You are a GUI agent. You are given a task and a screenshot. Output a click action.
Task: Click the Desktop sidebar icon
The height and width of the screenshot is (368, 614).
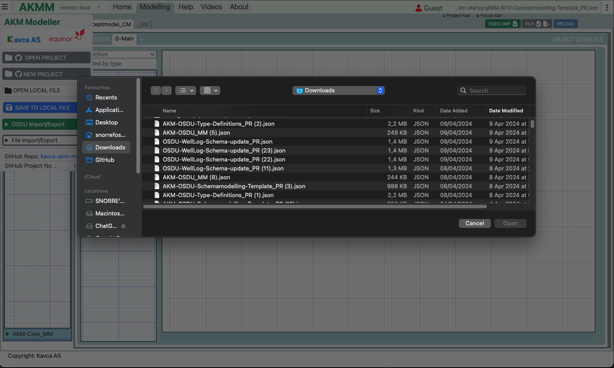click(x=89, y=122)
